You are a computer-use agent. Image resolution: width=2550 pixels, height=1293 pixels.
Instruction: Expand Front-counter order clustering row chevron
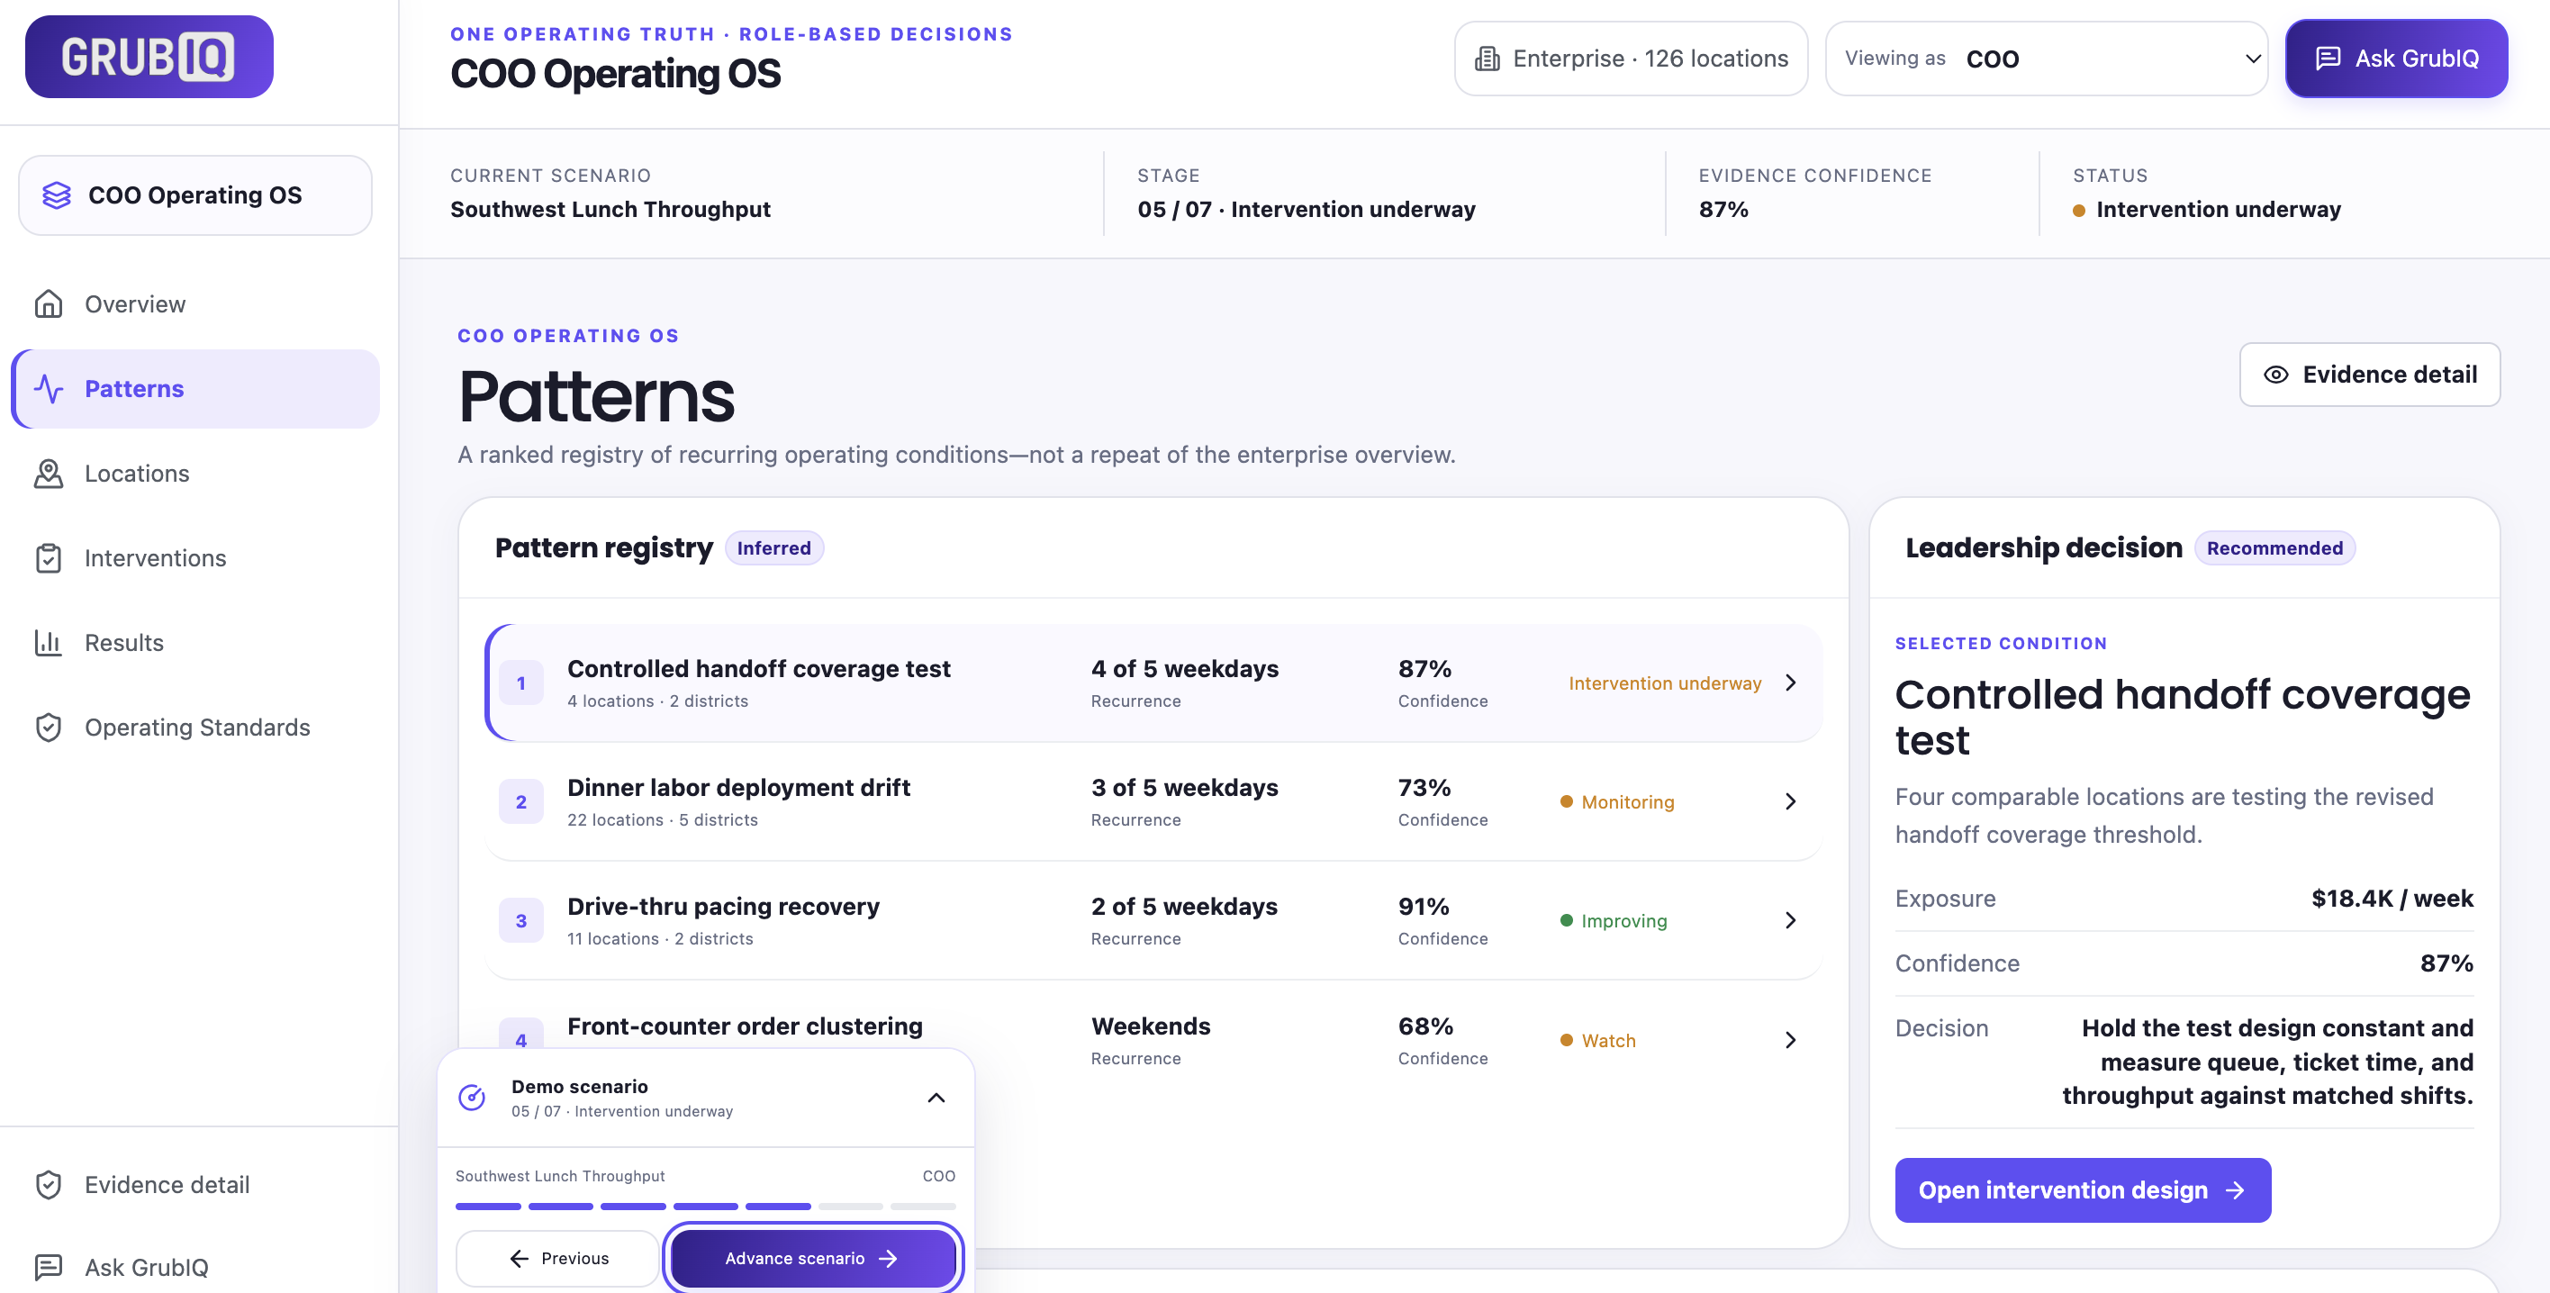pos(1790,1041)
